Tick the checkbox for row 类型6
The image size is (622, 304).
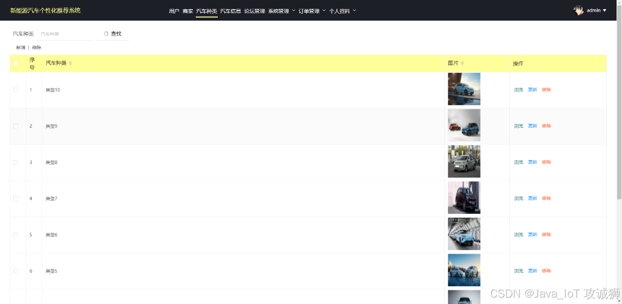click(16, 235)
